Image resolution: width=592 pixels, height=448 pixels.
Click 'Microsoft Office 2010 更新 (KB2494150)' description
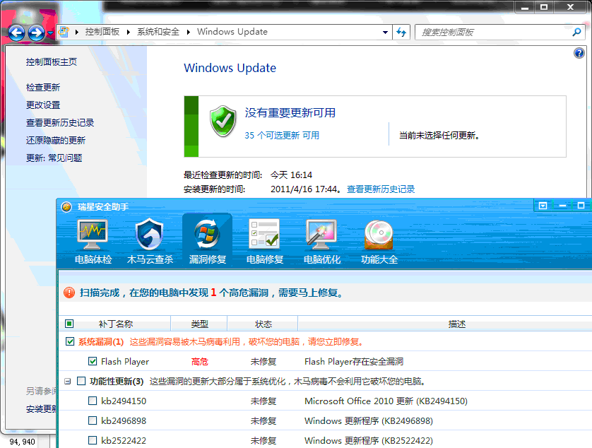click(386, 401)
